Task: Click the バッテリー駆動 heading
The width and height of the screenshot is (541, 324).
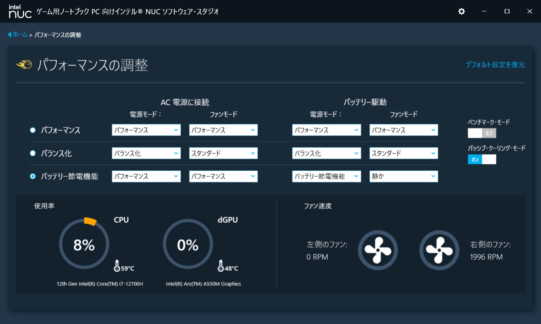Action: tap(365, 102)
